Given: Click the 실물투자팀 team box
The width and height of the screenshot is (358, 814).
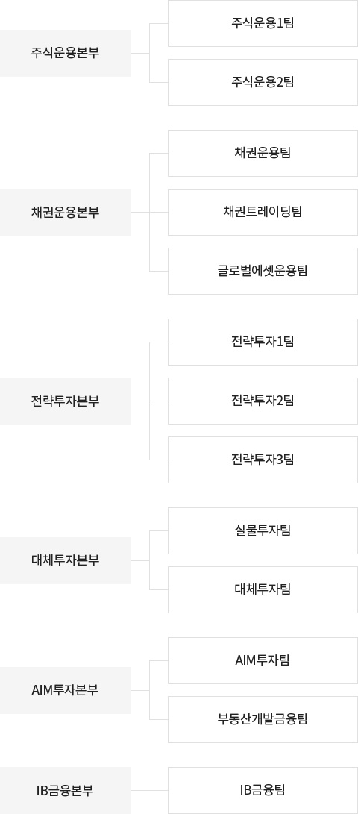Looking at the screenshot, I should pyautogui.click(x=263, y=530).
